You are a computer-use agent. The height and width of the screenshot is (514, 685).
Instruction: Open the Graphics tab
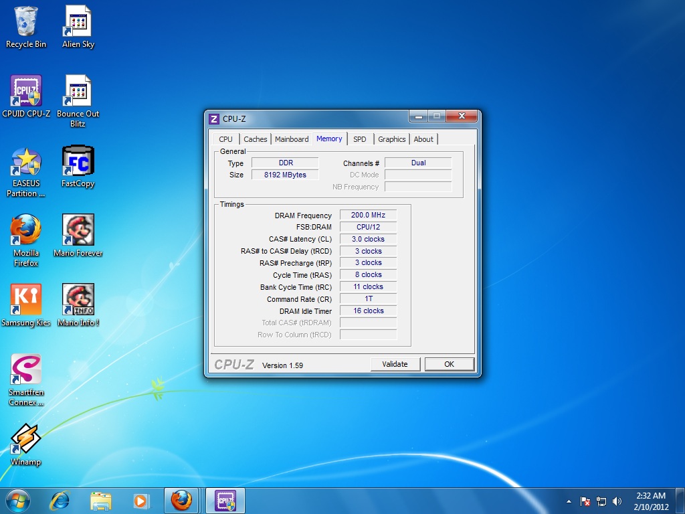[x=391, y=139]
